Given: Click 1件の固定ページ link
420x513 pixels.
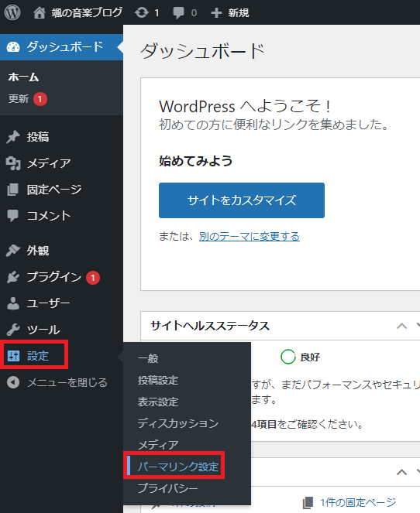Looking at the screenshot, I should (x=358, y=502).
